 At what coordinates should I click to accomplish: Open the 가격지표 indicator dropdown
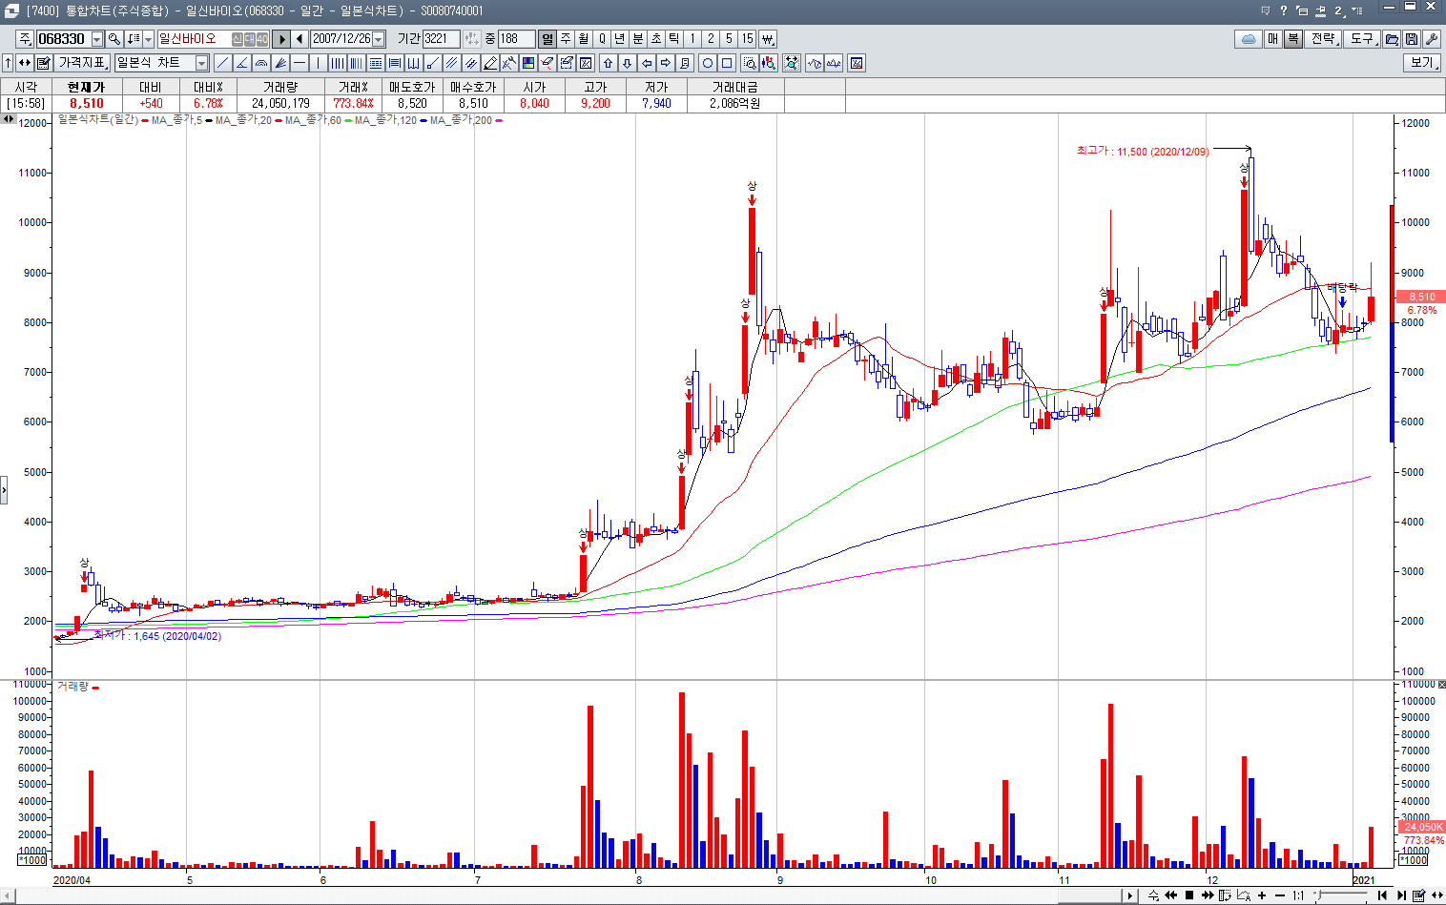coord(83,63)
